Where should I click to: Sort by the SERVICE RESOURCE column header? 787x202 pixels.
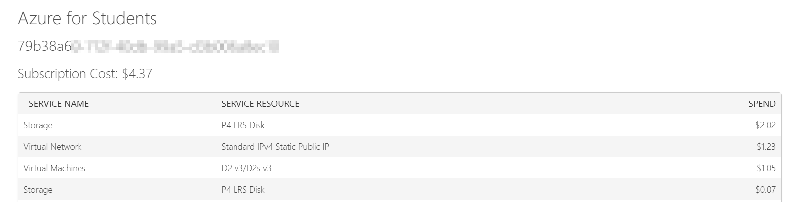260,104
